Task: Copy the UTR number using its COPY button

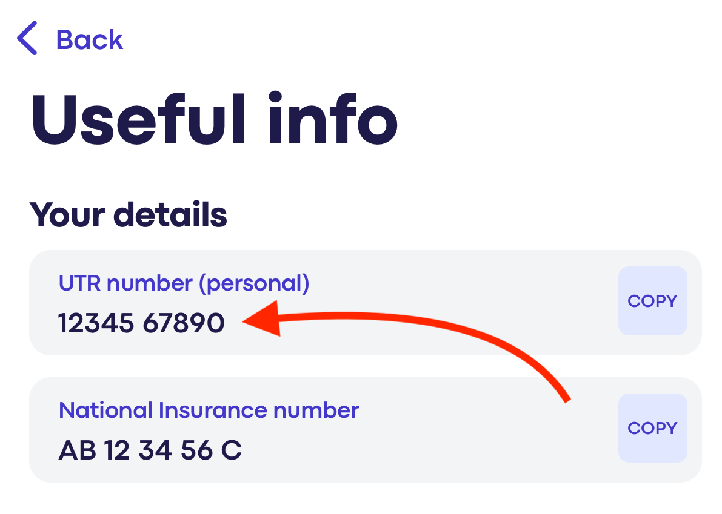Action: 652,301
